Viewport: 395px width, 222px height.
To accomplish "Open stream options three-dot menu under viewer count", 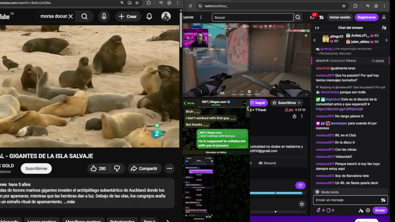I will click(302, 116).
